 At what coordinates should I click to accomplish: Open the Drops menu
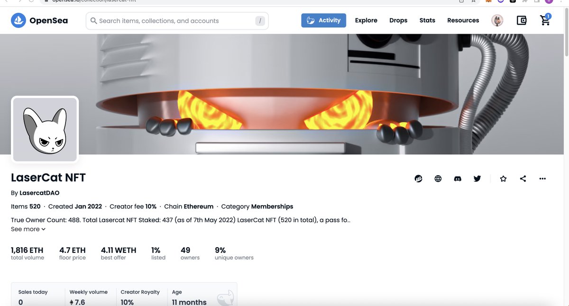point(398,20)
